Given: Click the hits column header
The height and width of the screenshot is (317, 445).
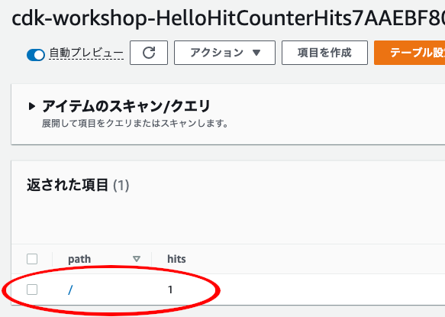Looking at the screenshot, I should click(176, 259).
